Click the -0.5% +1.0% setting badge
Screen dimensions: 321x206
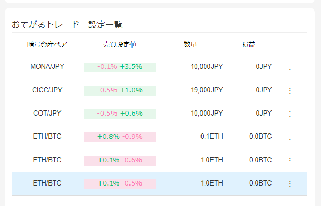click(120, 91)
